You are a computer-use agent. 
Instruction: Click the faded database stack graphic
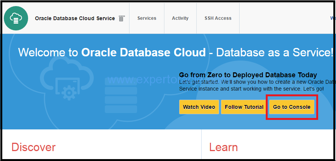tap(121, 96)
